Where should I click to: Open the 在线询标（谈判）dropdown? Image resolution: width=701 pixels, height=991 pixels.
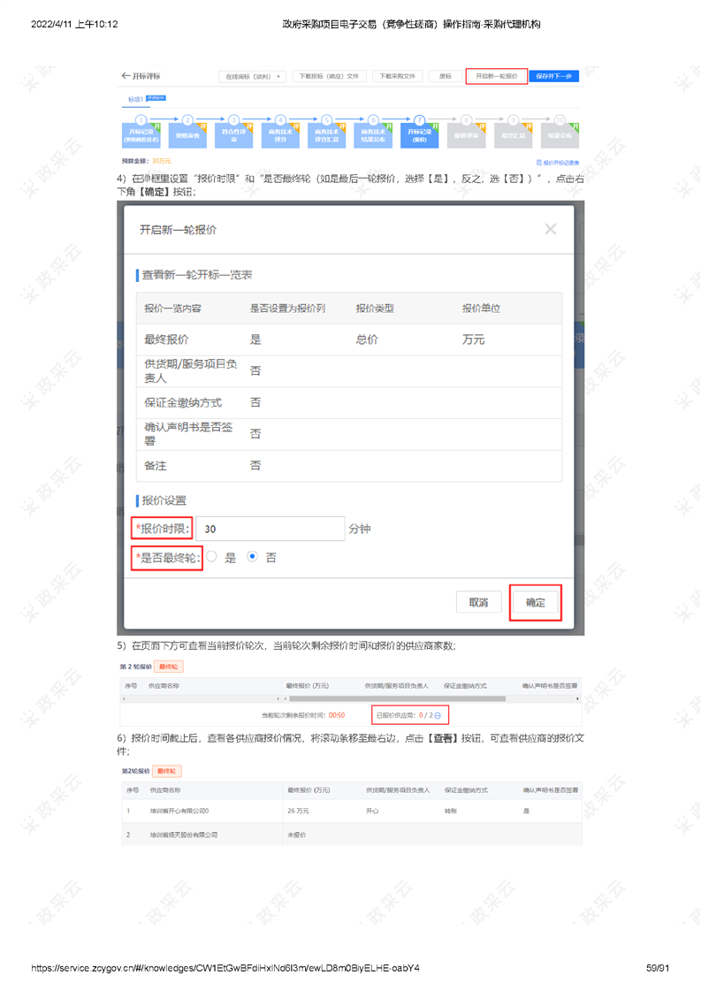coord(252,77)
